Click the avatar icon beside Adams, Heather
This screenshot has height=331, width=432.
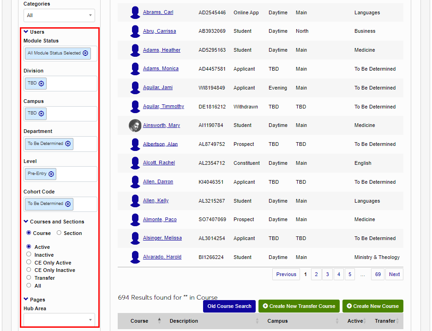(135, 50)
